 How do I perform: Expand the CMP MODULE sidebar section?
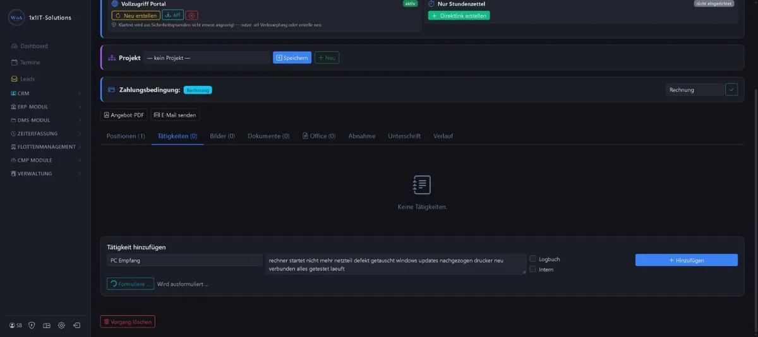[45, 160]
